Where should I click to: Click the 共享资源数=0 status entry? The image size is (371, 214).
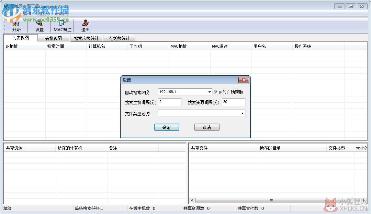click(196, 209)
